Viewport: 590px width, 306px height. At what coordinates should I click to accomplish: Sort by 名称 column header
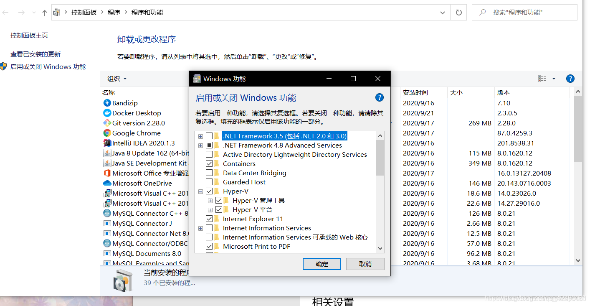tap(109, 92)
